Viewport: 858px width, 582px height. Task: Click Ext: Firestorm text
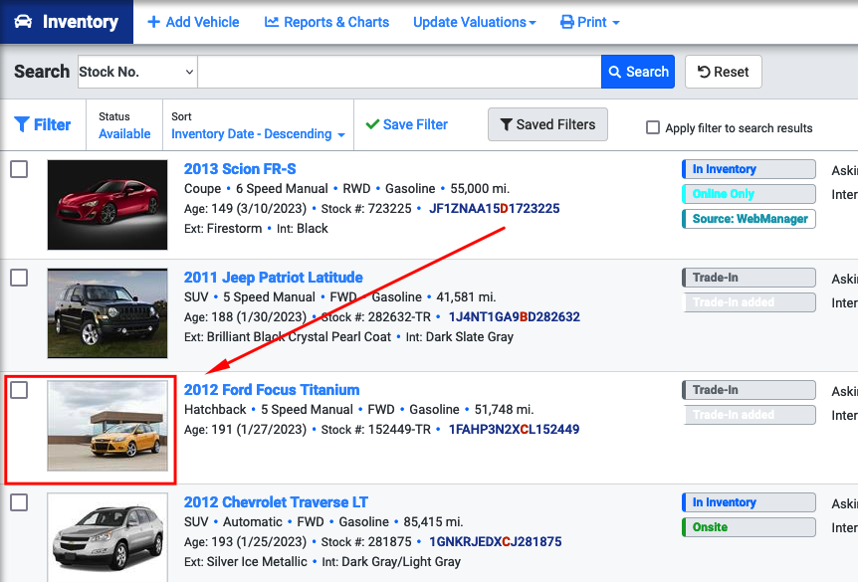[x=223, y=228]
